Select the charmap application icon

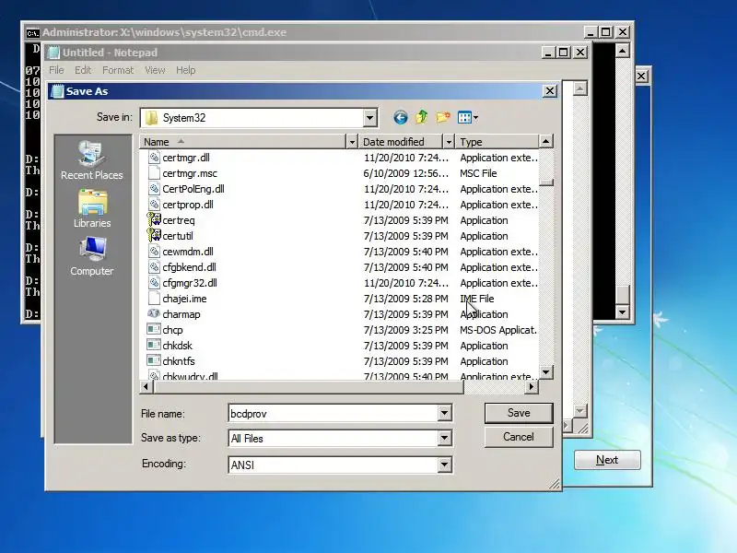[x=154, y=313]
